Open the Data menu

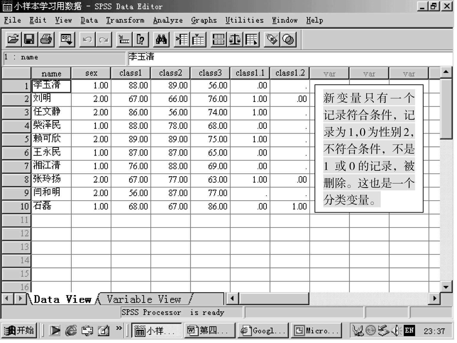point(89,20)
